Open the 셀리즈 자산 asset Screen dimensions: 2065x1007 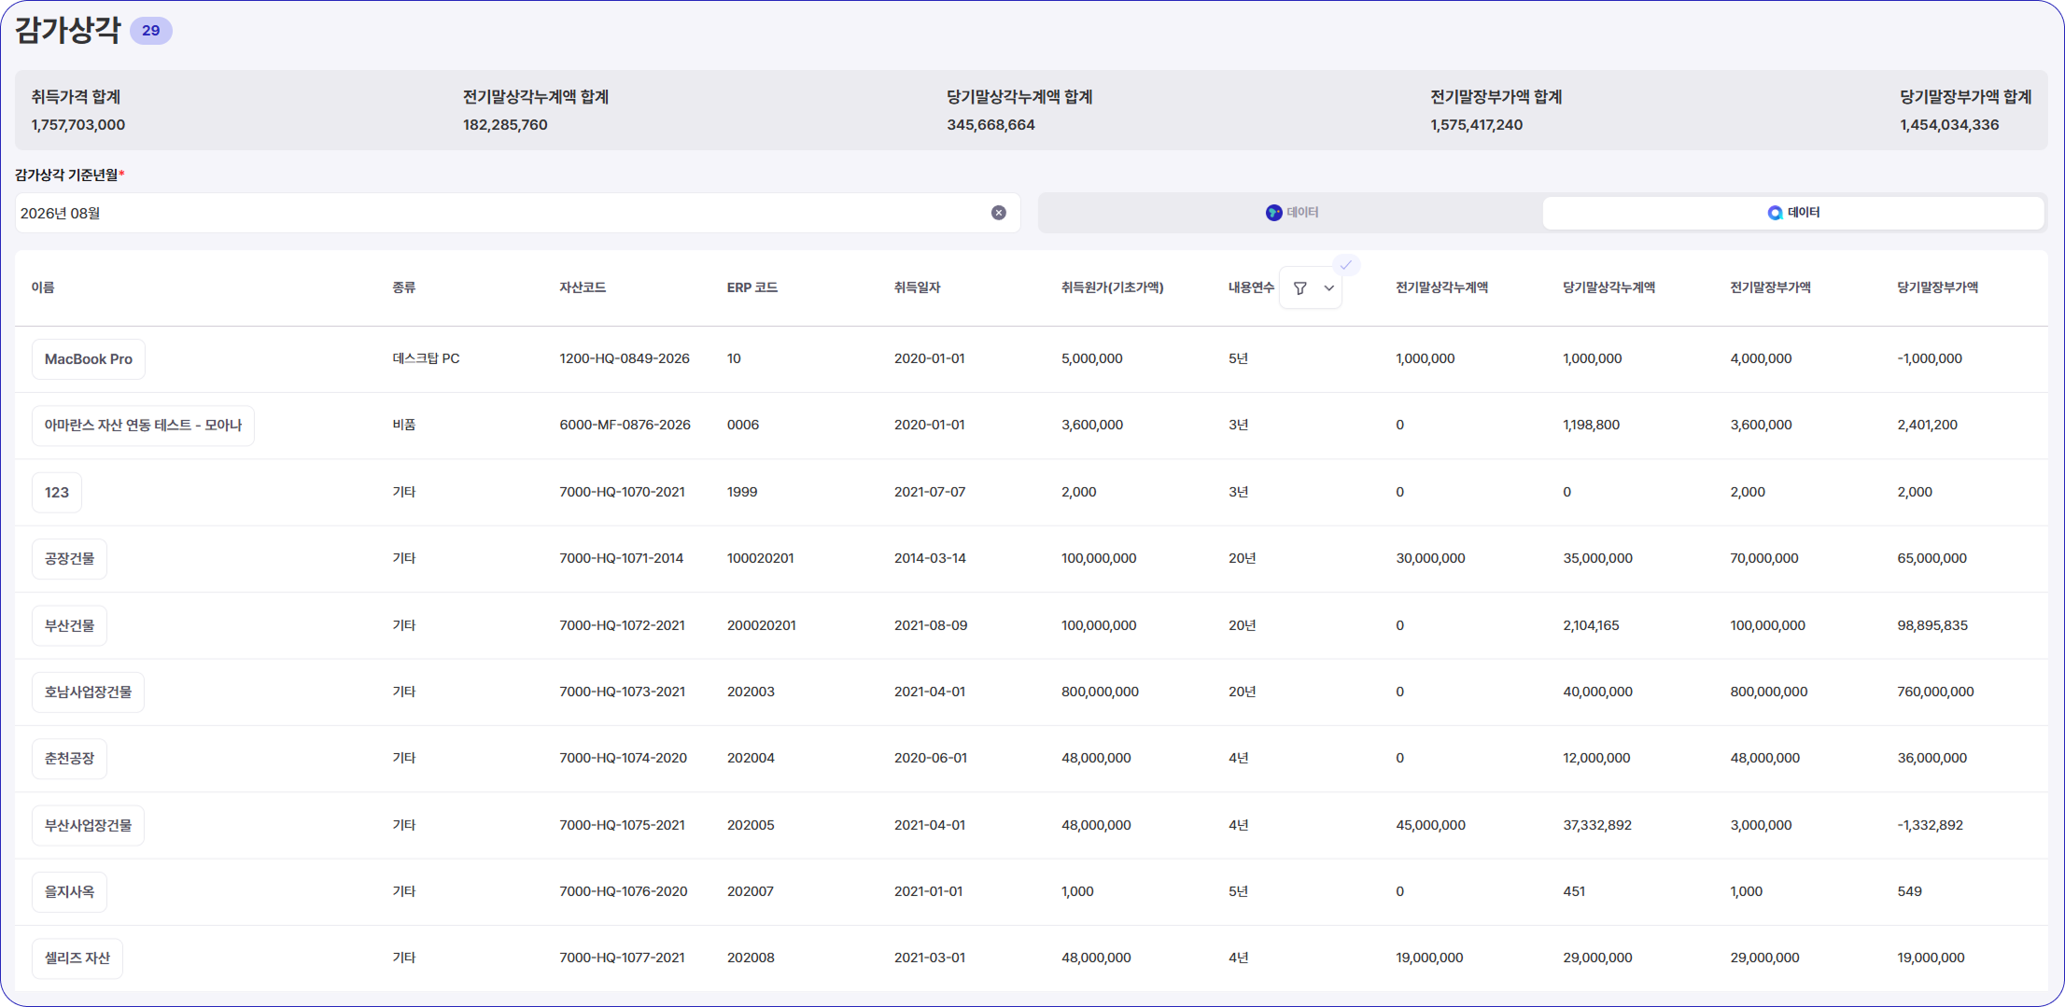point(77,958)
